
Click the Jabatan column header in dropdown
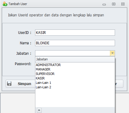pos(75,59)
